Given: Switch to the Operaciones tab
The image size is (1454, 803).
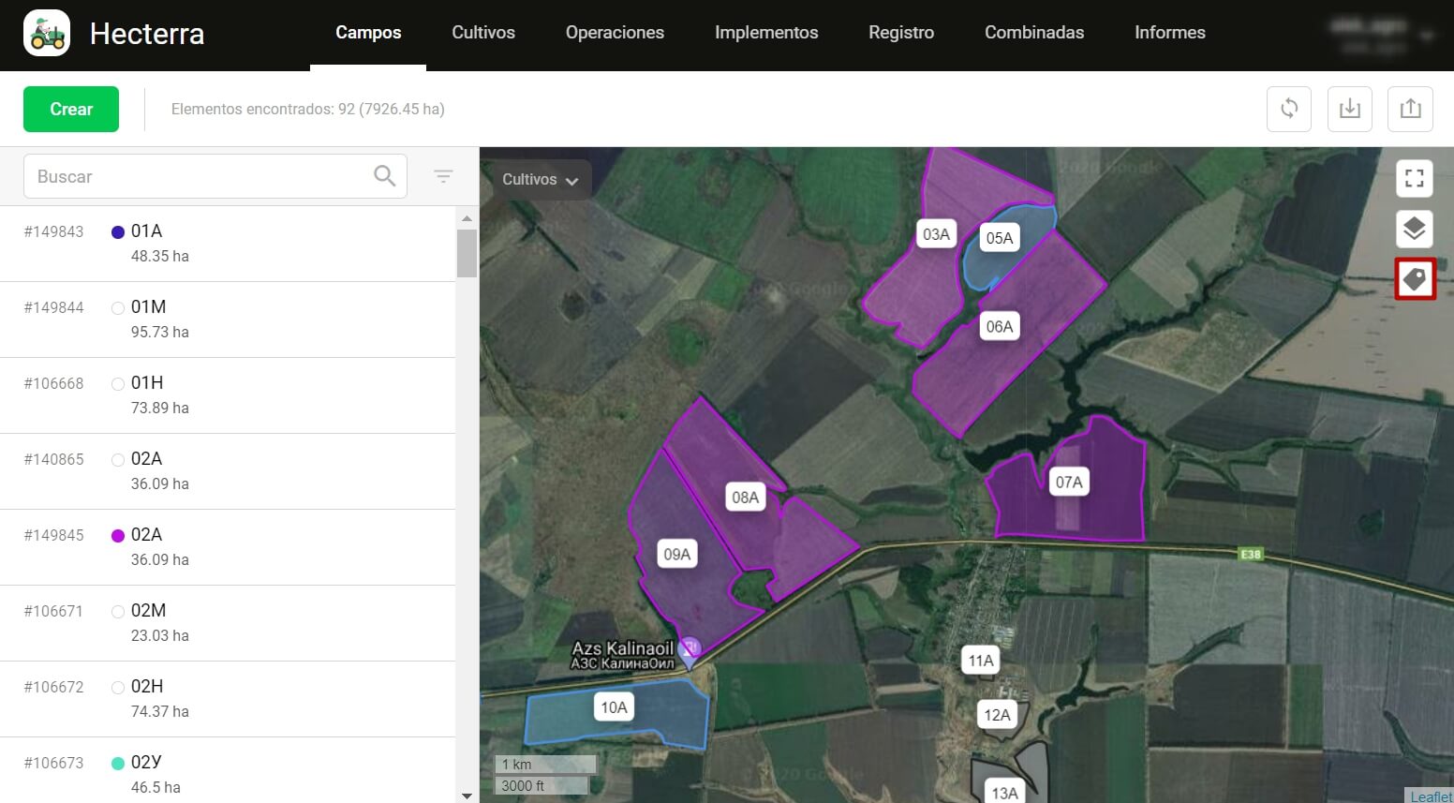Looking at the screenshot, I should [x=615, y=33].
